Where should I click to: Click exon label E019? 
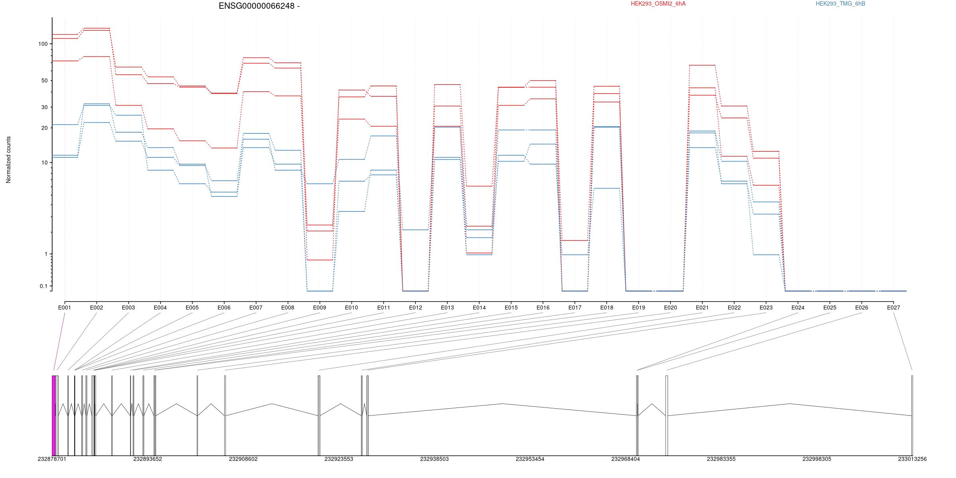click(639, 308)
